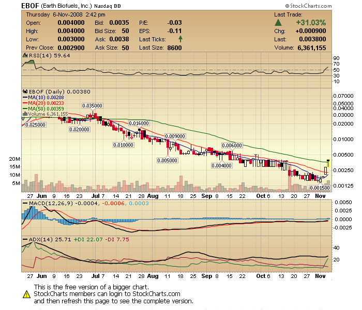The image size is (362, 310).
Task: Click the 20M volume axis label
Action: click(14, 159)
